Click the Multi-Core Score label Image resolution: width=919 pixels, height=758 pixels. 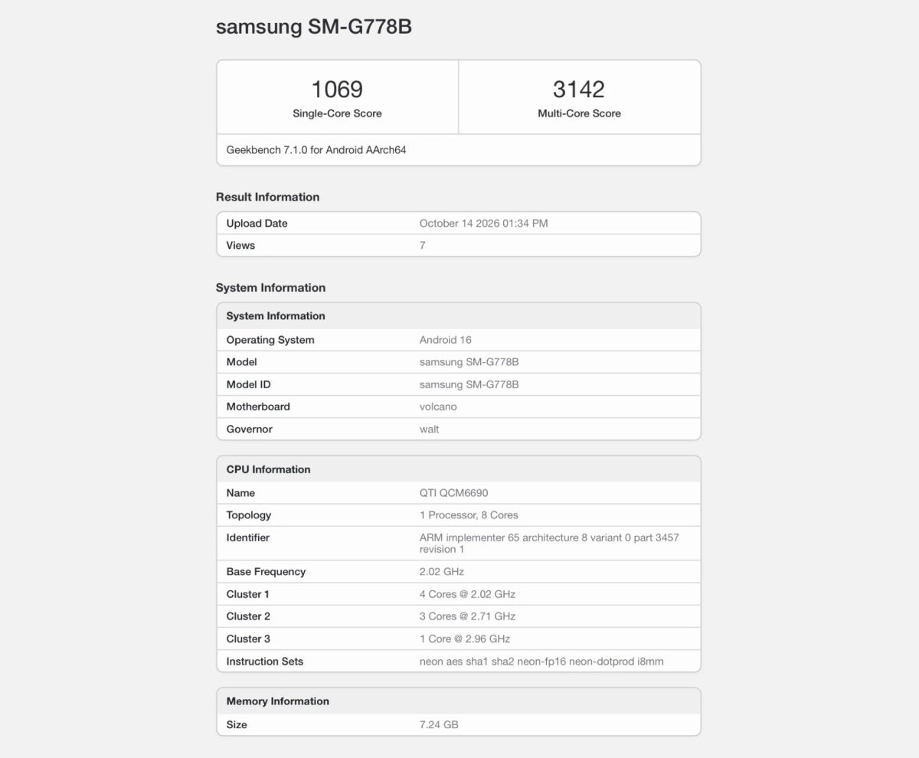click(x=579, y=113)
